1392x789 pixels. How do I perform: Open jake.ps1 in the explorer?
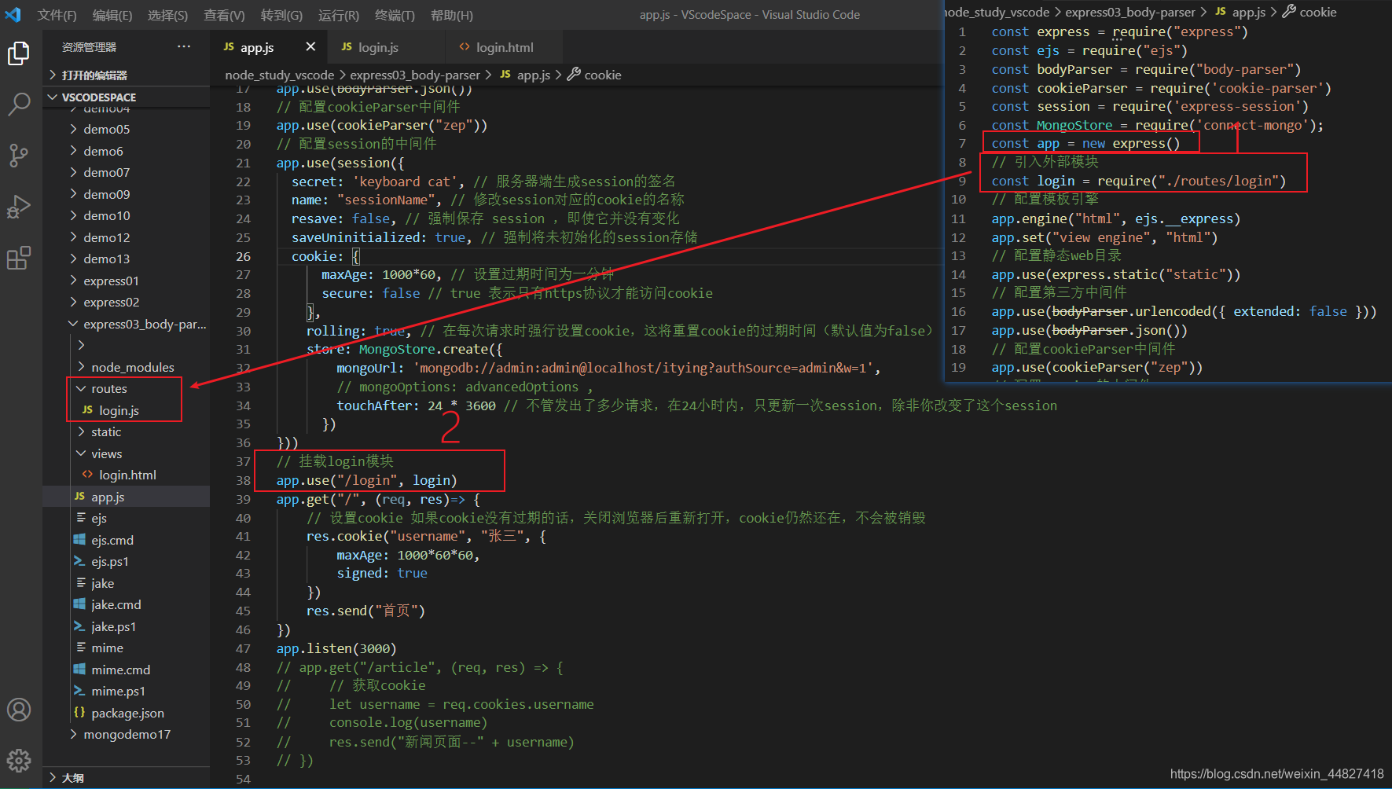pyautogui.click(x=126, y=626)
